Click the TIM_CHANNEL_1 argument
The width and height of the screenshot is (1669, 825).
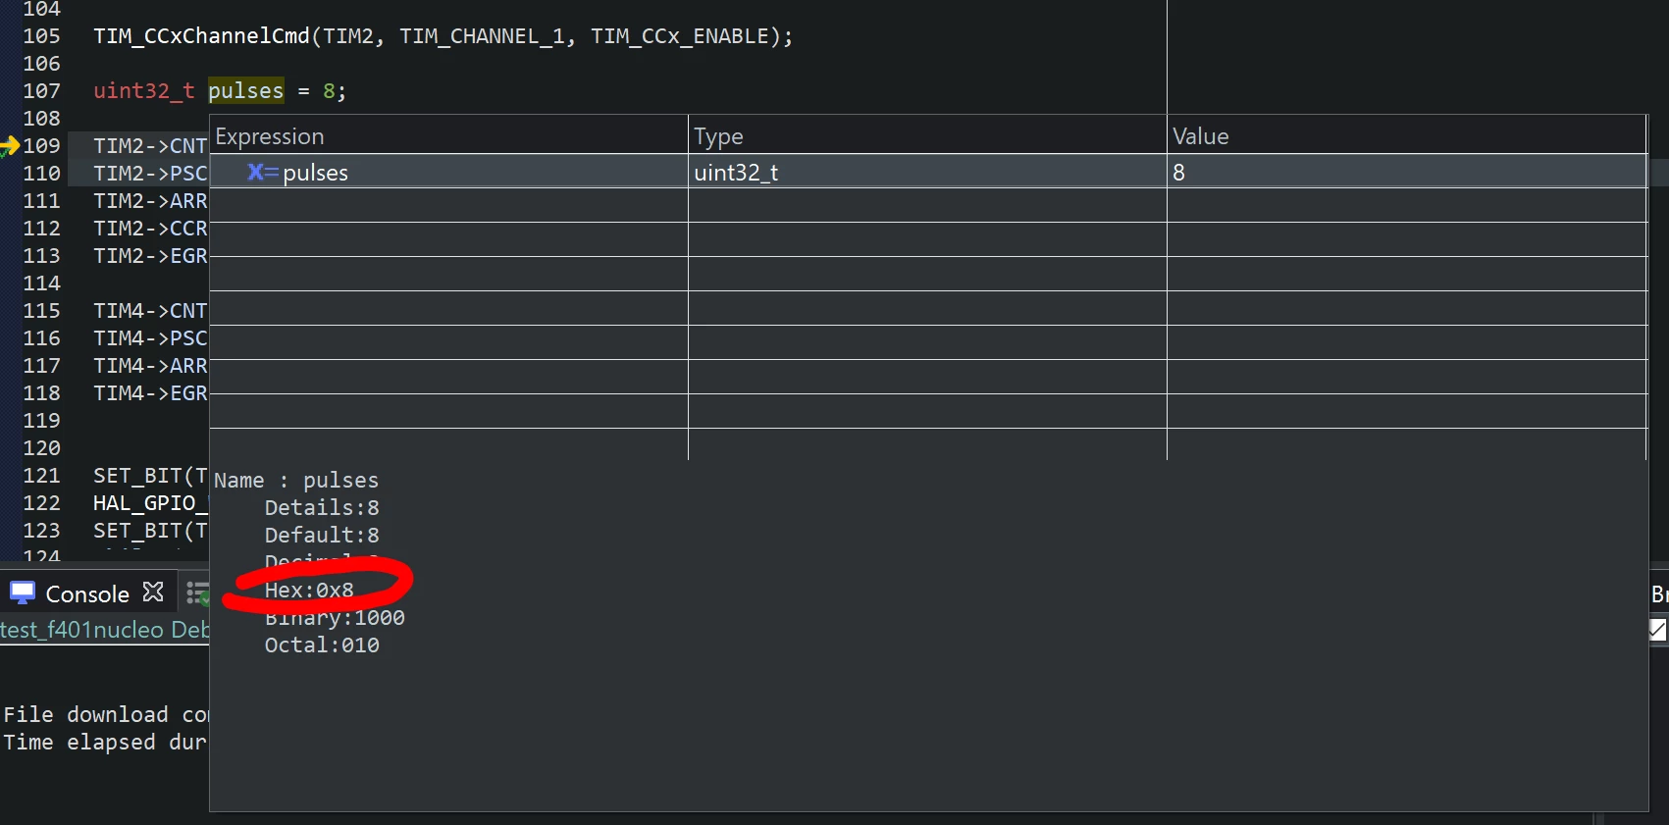coord(481,36)
